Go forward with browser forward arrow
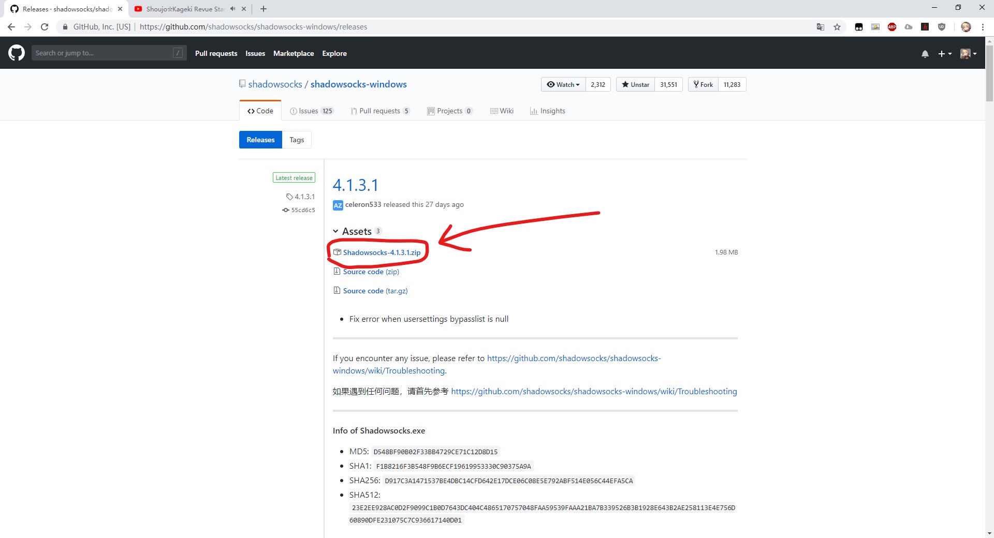994x538 pixels. tap(28, 27)
